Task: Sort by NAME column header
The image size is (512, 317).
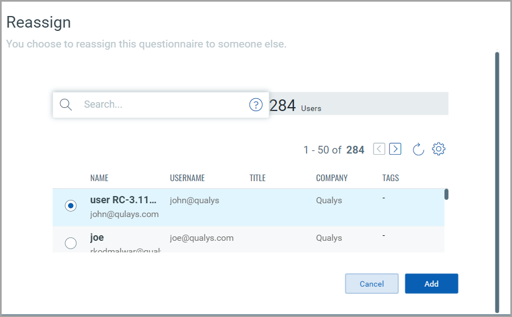Action: coord(100,178)
